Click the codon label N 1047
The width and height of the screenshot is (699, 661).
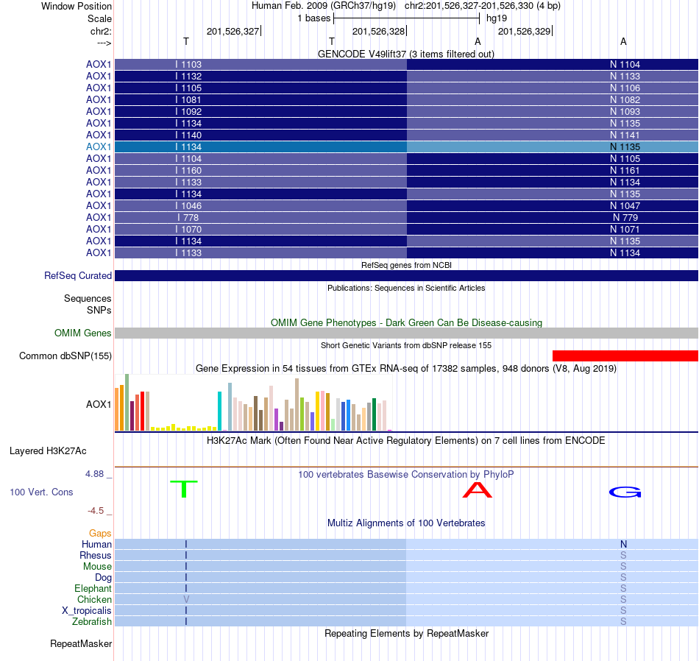pyautogui.click(x=625, y=205)
